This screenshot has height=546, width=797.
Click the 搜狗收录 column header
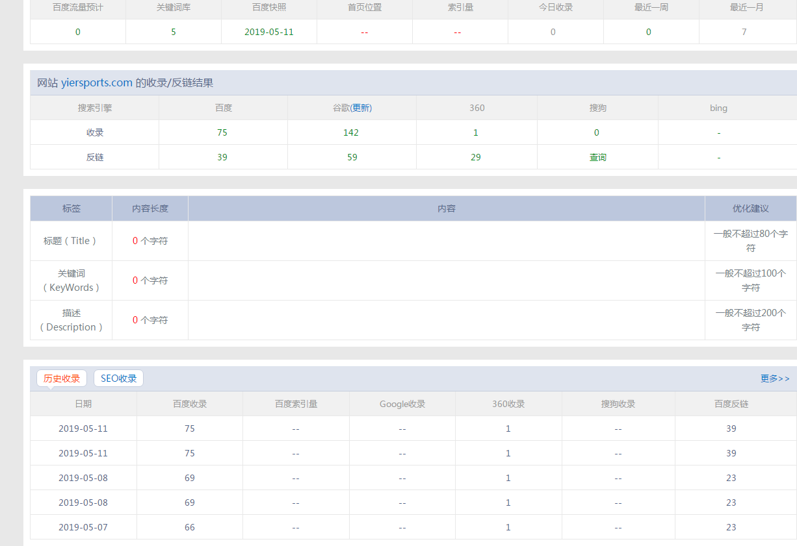618,404
